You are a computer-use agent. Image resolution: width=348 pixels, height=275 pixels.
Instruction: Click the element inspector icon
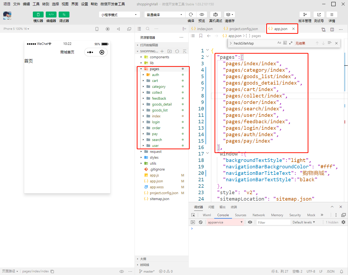pos(193,215)
